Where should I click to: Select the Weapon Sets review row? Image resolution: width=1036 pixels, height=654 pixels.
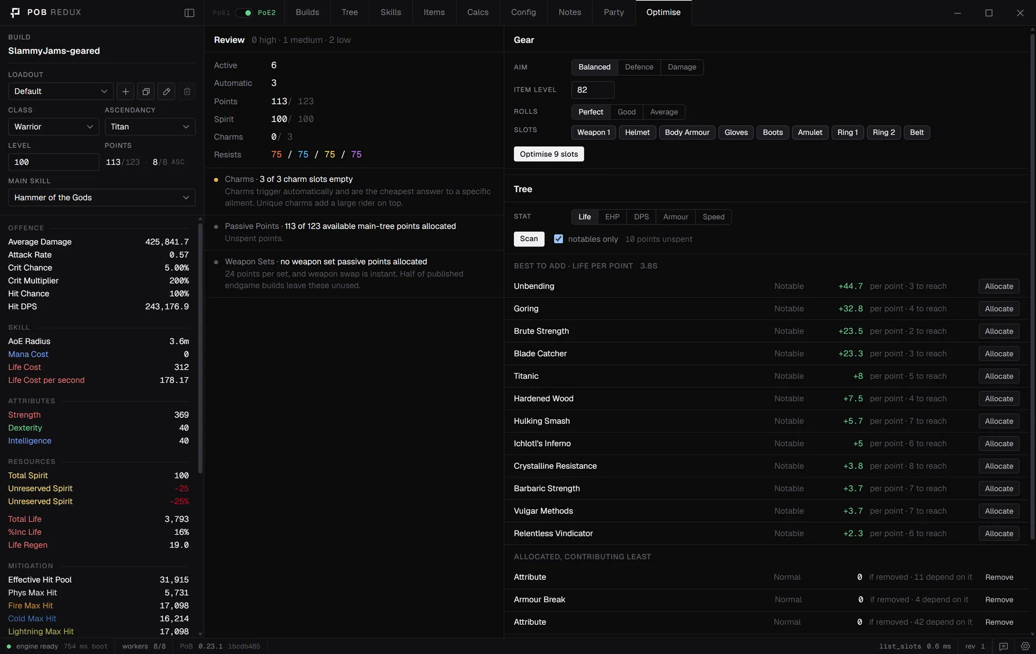coord(354,274)
